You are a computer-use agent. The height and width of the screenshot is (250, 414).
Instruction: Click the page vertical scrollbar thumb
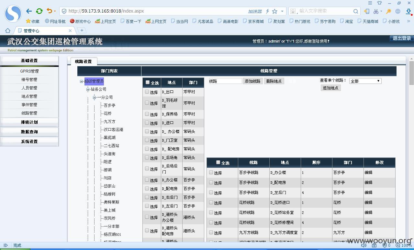[x=411, y=73]
